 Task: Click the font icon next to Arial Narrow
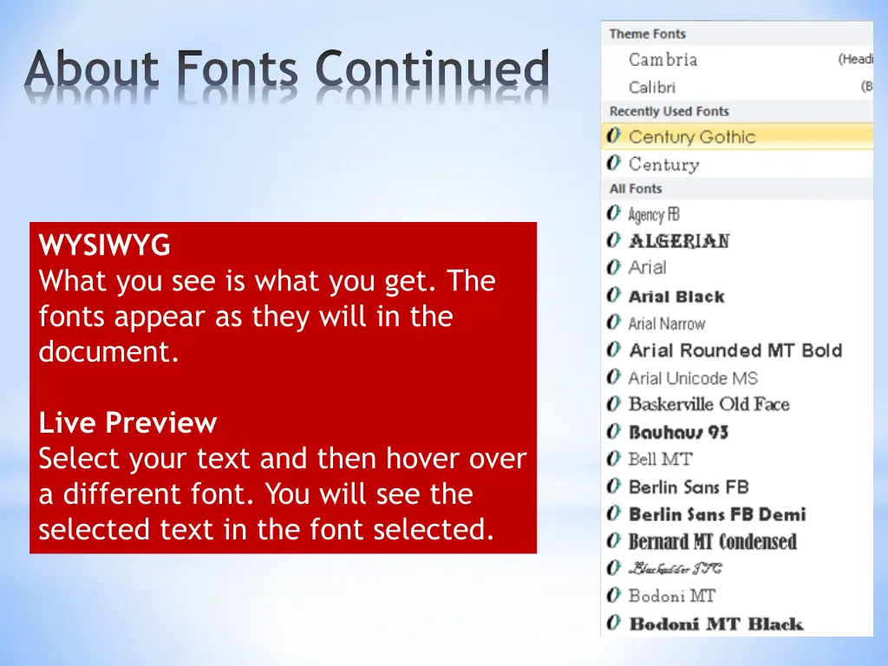[613, 323]
